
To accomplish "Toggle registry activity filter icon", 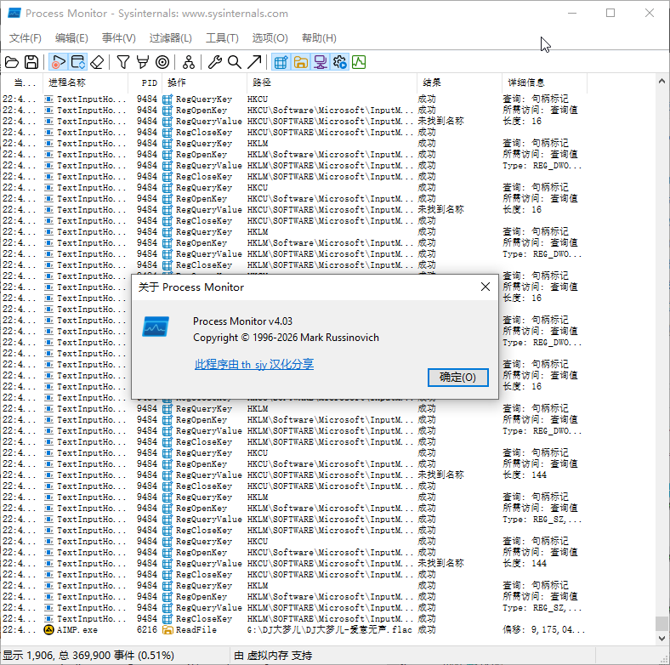I will pyautogui.click(x=281, y=62).
